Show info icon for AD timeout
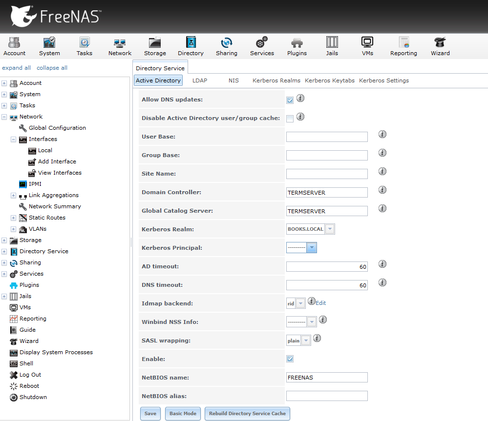The width and height of the screenshot is (488, 421). (382, 264)
